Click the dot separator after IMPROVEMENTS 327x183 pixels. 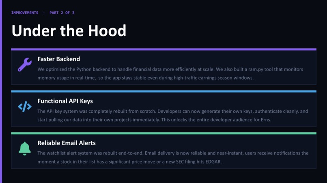tap(44, 13)
